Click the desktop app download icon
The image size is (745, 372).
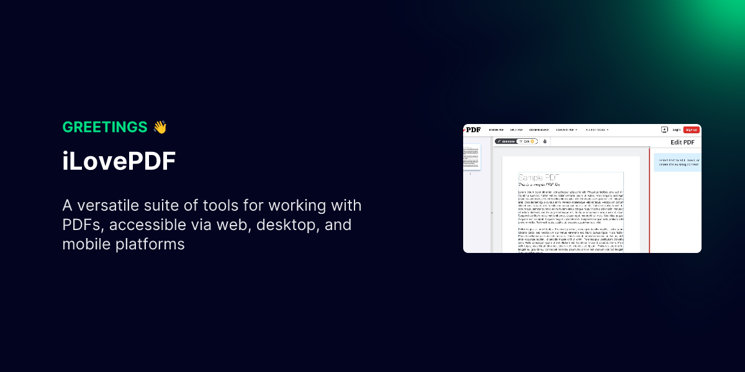[x=664, y=130]
